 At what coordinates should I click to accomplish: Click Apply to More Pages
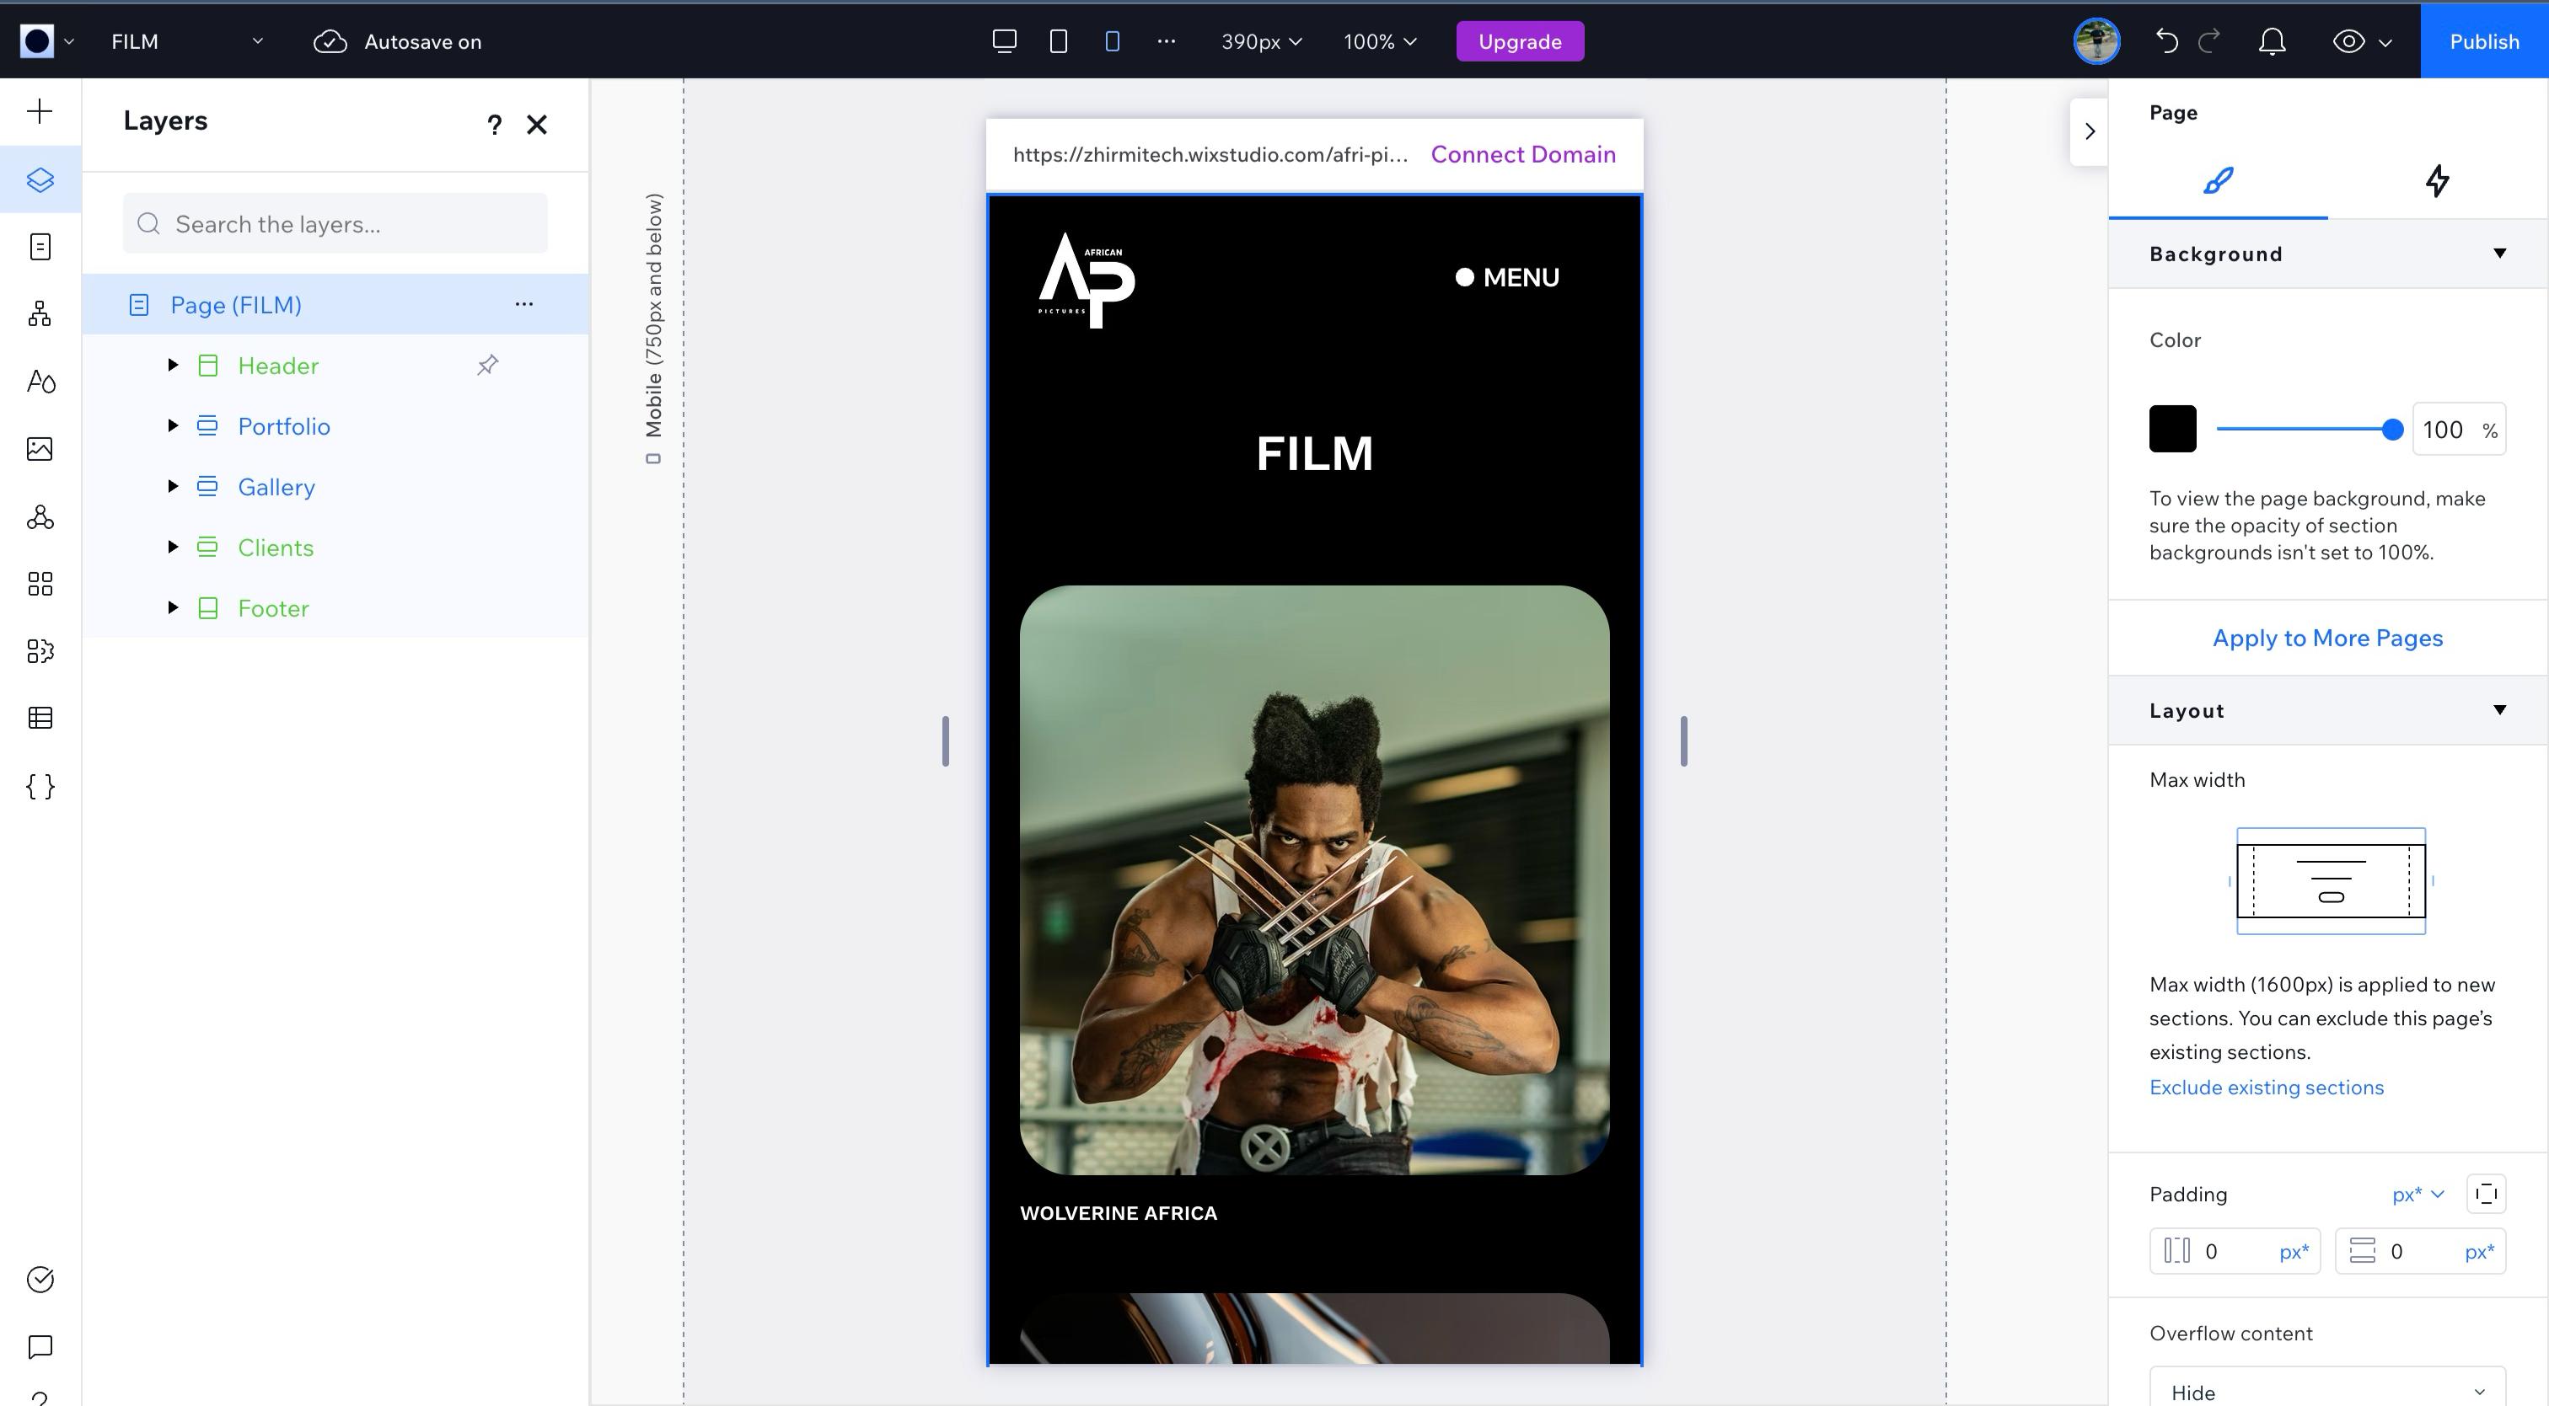2327,638
